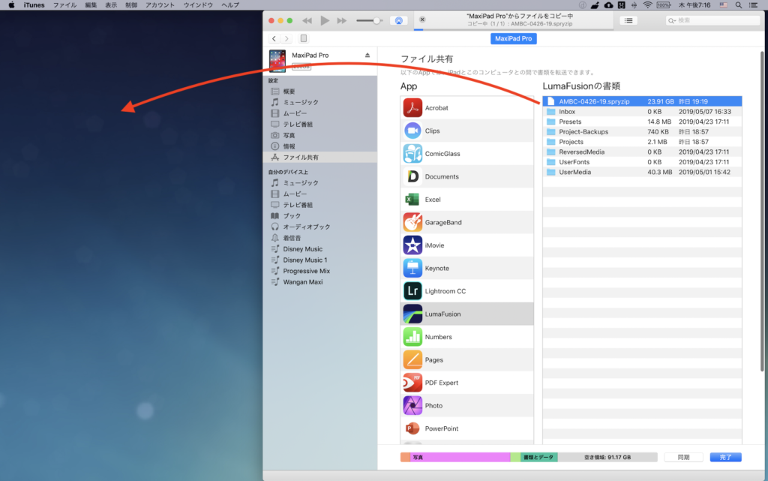Select the ReversedMedia folder
768x481 pixels.
click(x=642, y=152)
